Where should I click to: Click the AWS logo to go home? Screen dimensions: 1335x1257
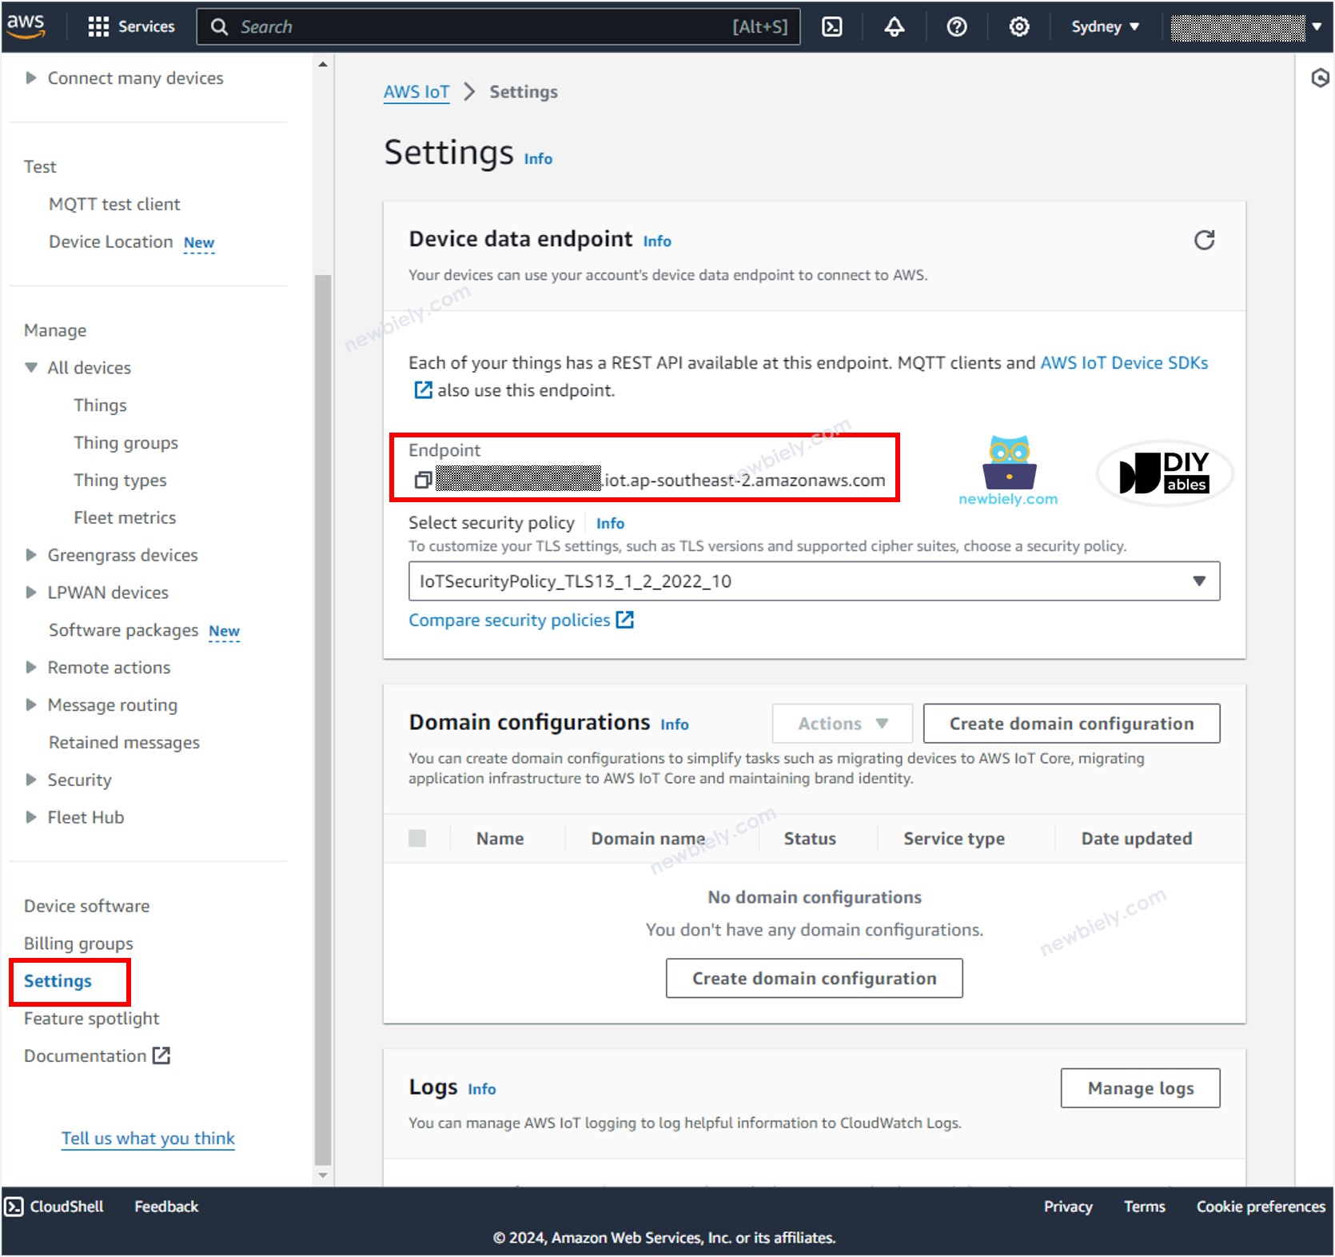click(27, 26)
